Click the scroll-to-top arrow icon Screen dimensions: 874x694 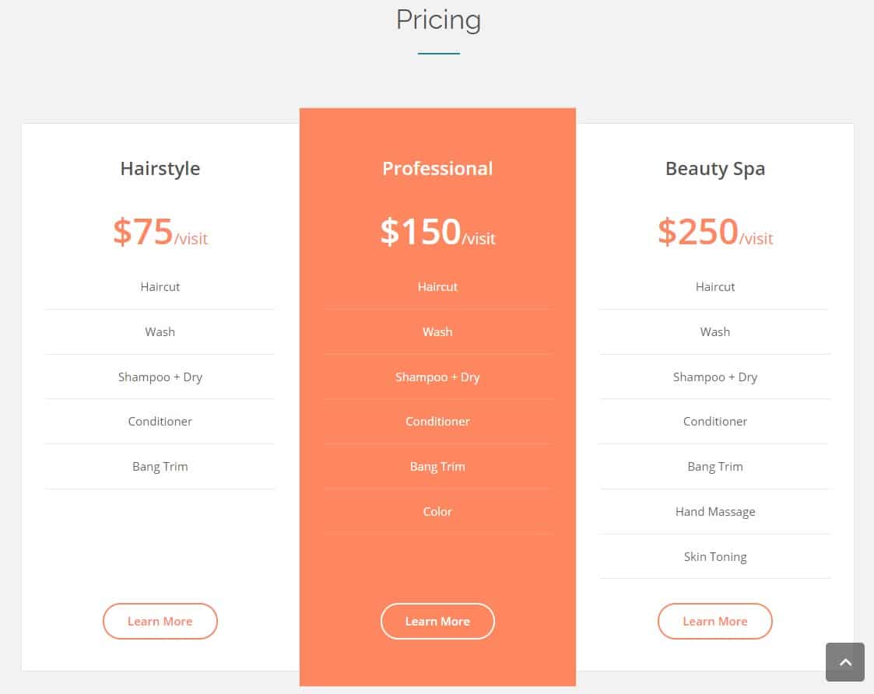point(845,661)
